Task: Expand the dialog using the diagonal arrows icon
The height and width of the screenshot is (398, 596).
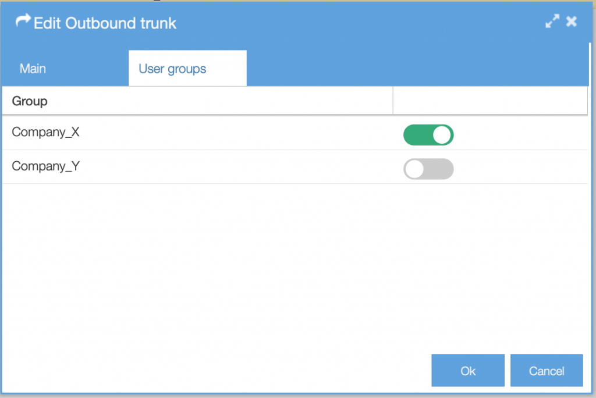Action: coord(552,22)
